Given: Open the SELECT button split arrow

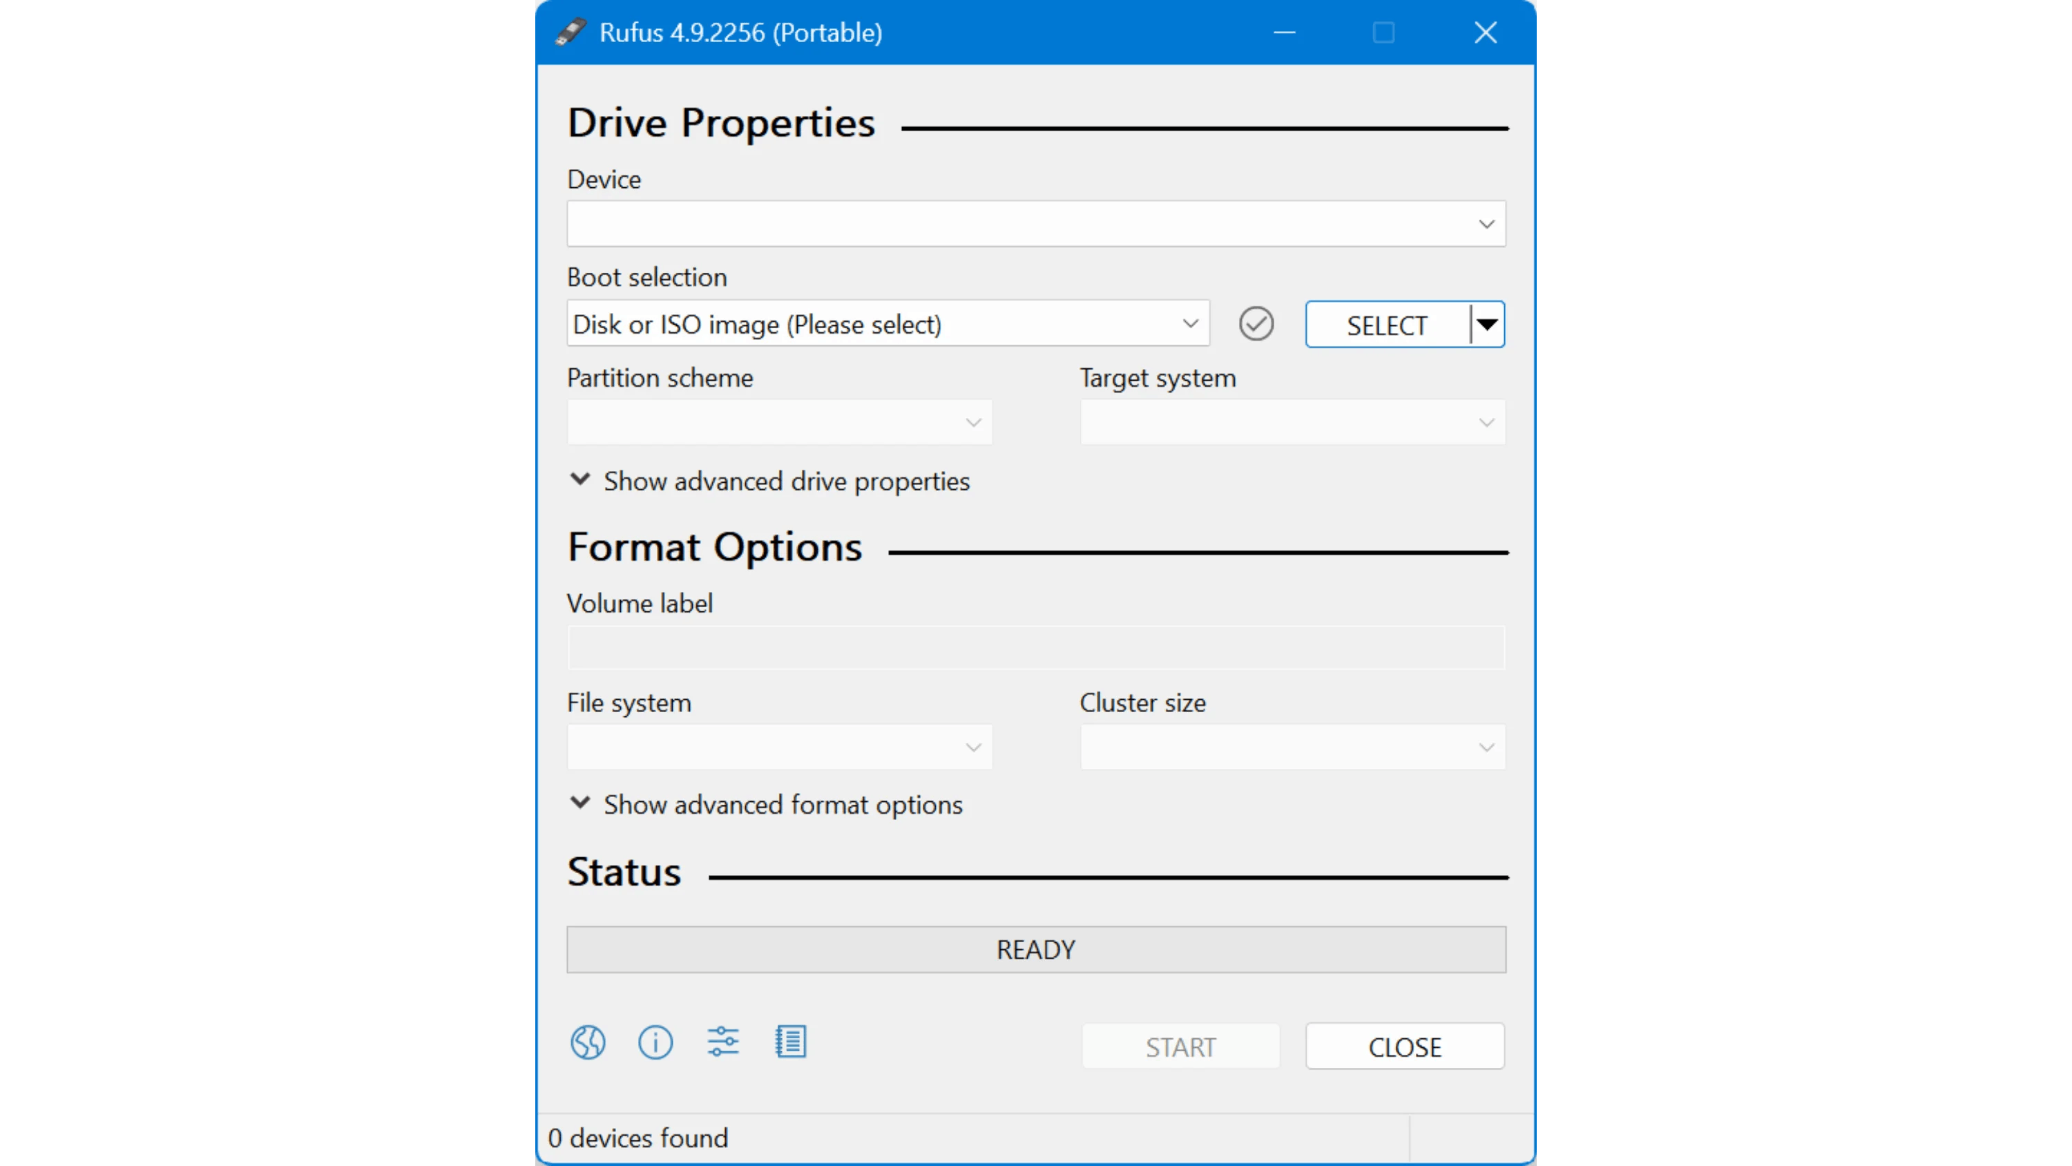Looking at the screenshot, I should coord(1487,324).
